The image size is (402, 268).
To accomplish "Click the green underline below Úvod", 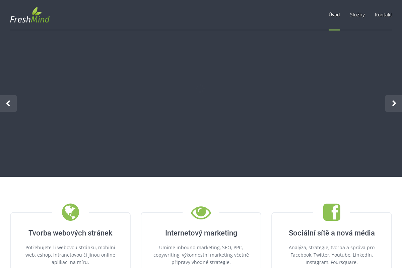I will (334, 30).
